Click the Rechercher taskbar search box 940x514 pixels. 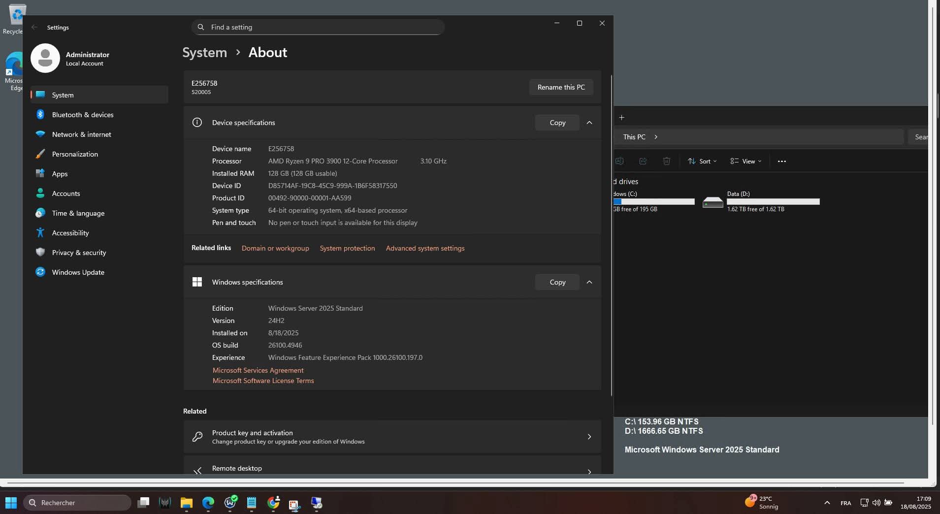tap(77, 503)
